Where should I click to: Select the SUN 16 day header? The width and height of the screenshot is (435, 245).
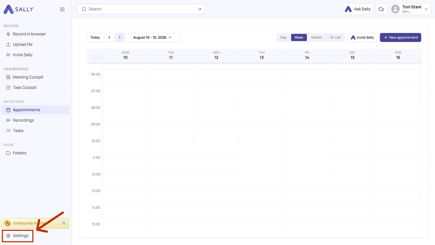(398, 55)
